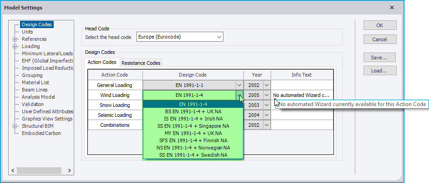
Task: Open the Combinations year dropdown
Action: [266, 125]
